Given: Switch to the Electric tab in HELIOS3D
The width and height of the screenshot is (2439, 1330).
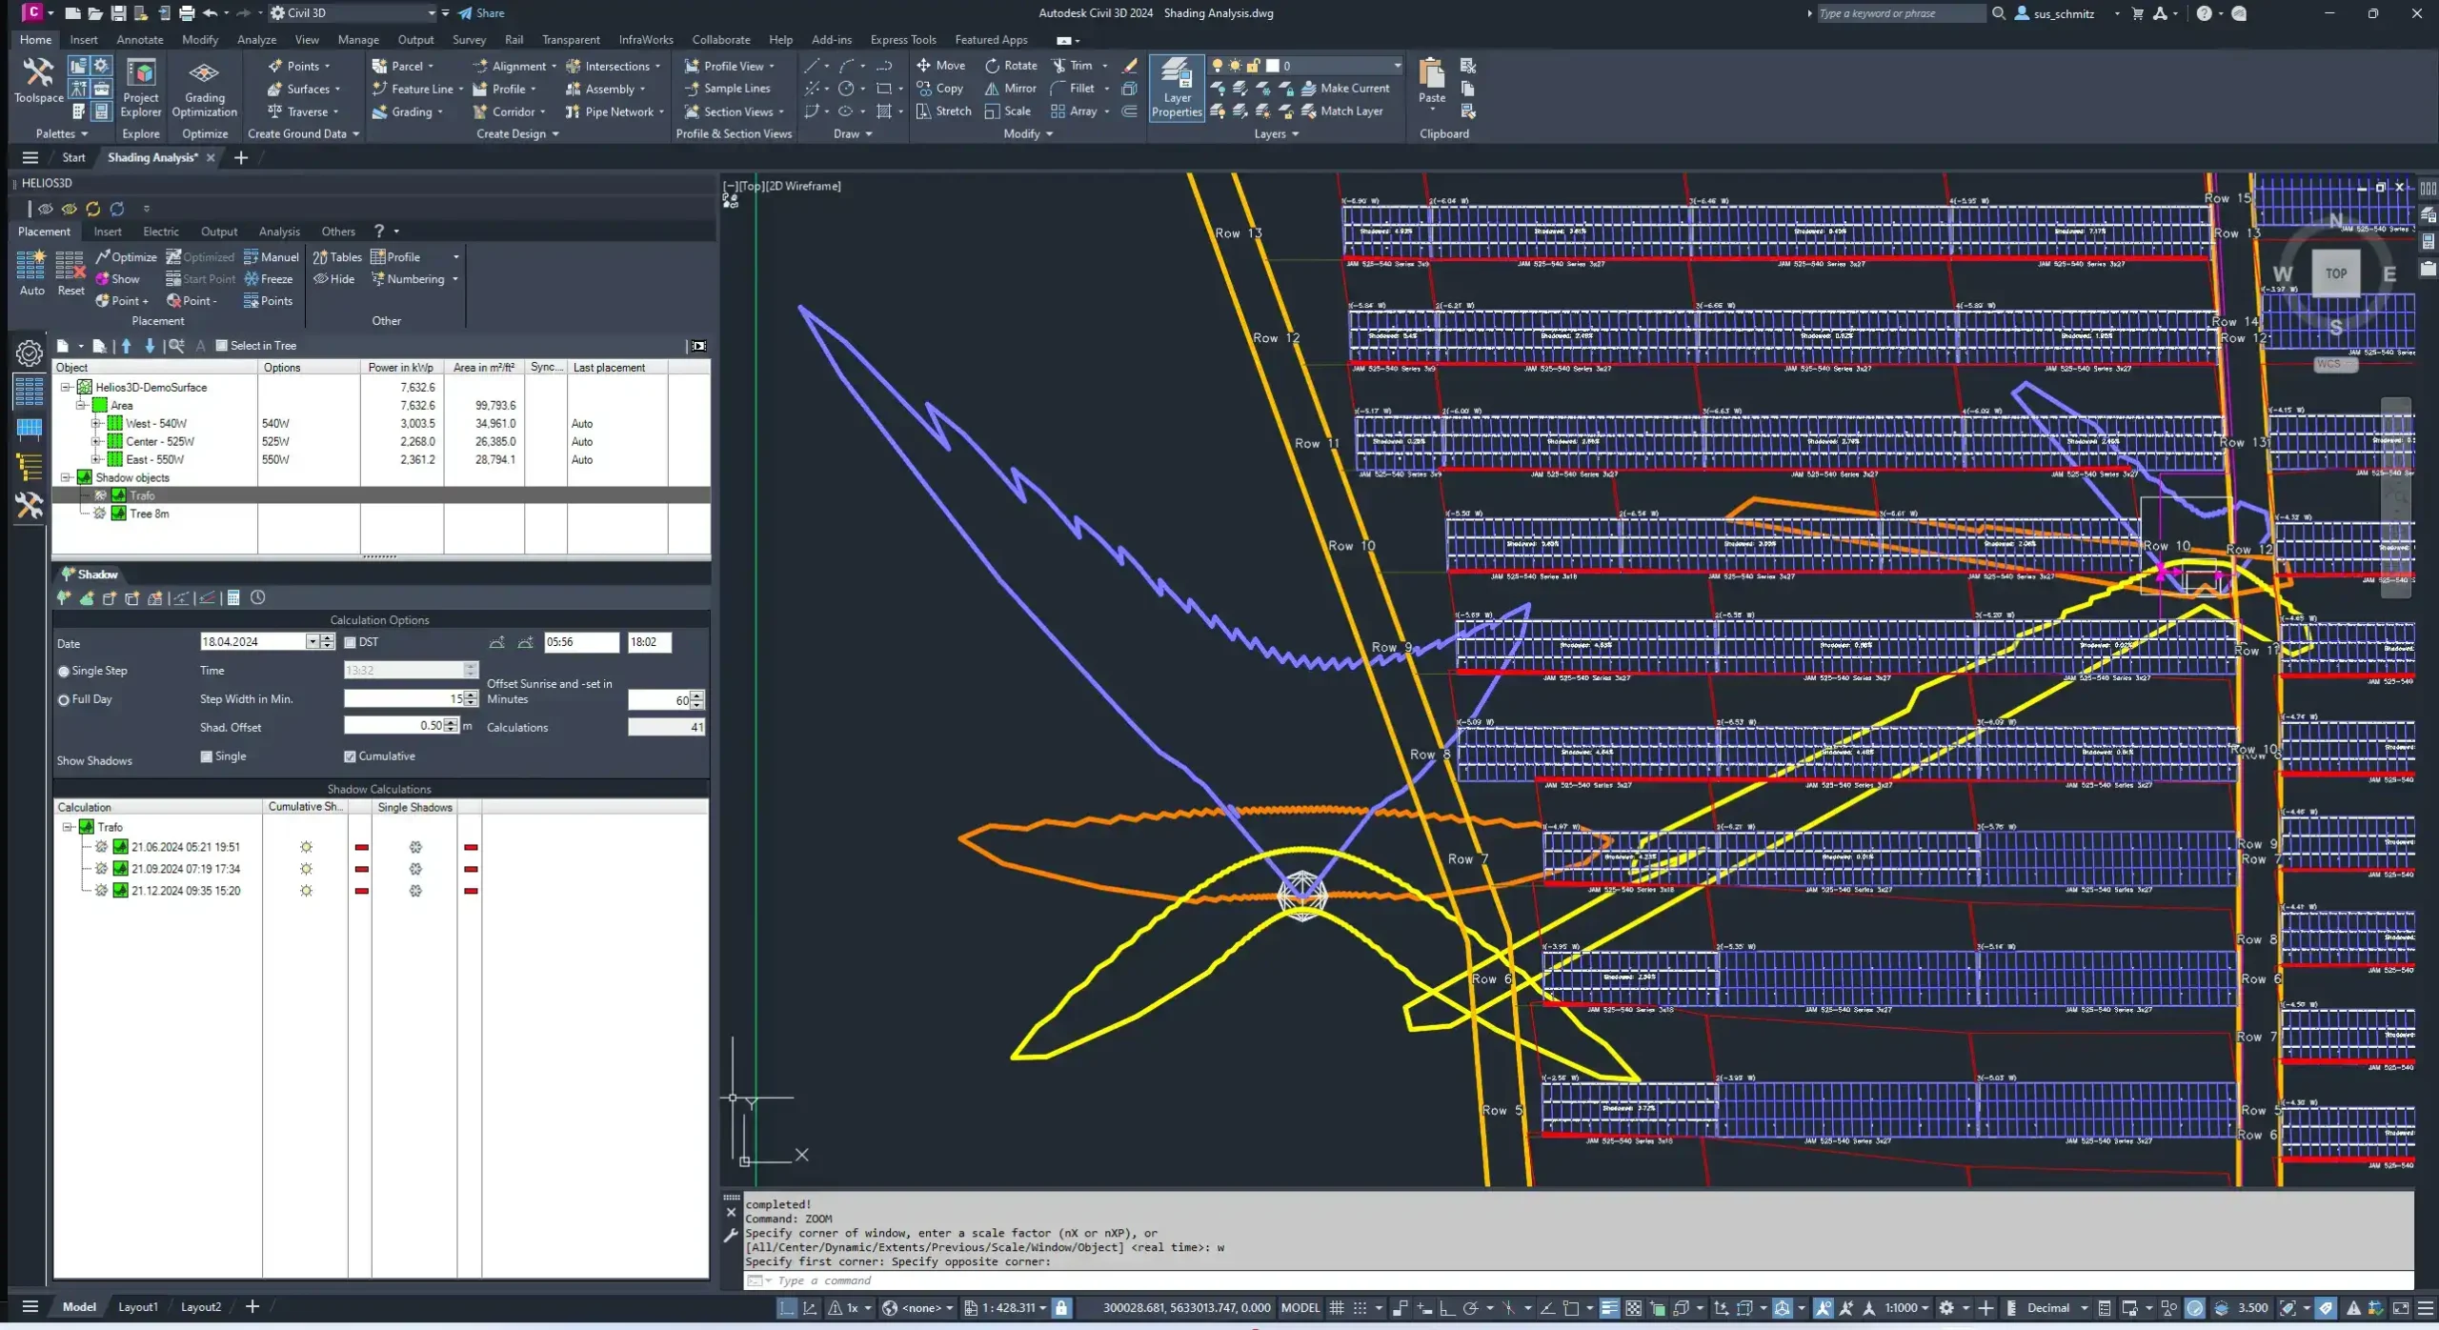Looking at the screenshot, I should 160,232.
